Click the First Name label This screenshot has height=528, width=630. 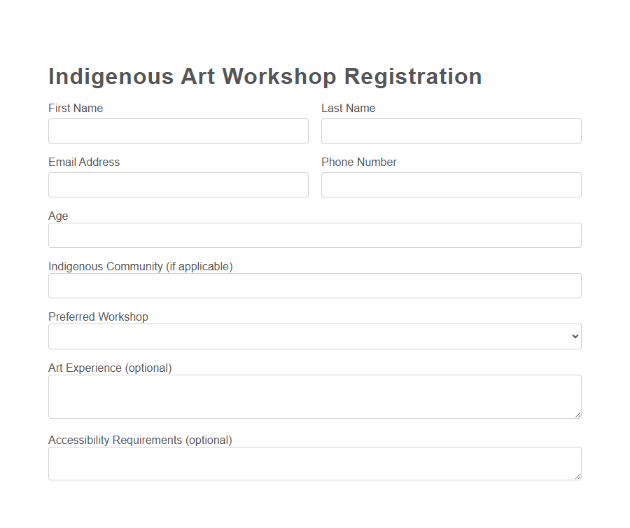[75, 108]
